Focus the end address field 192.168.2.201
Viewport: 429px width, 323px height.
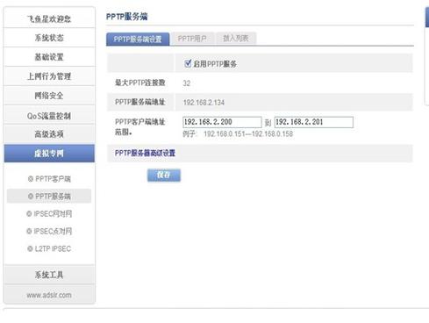click(x=313, y=122)
